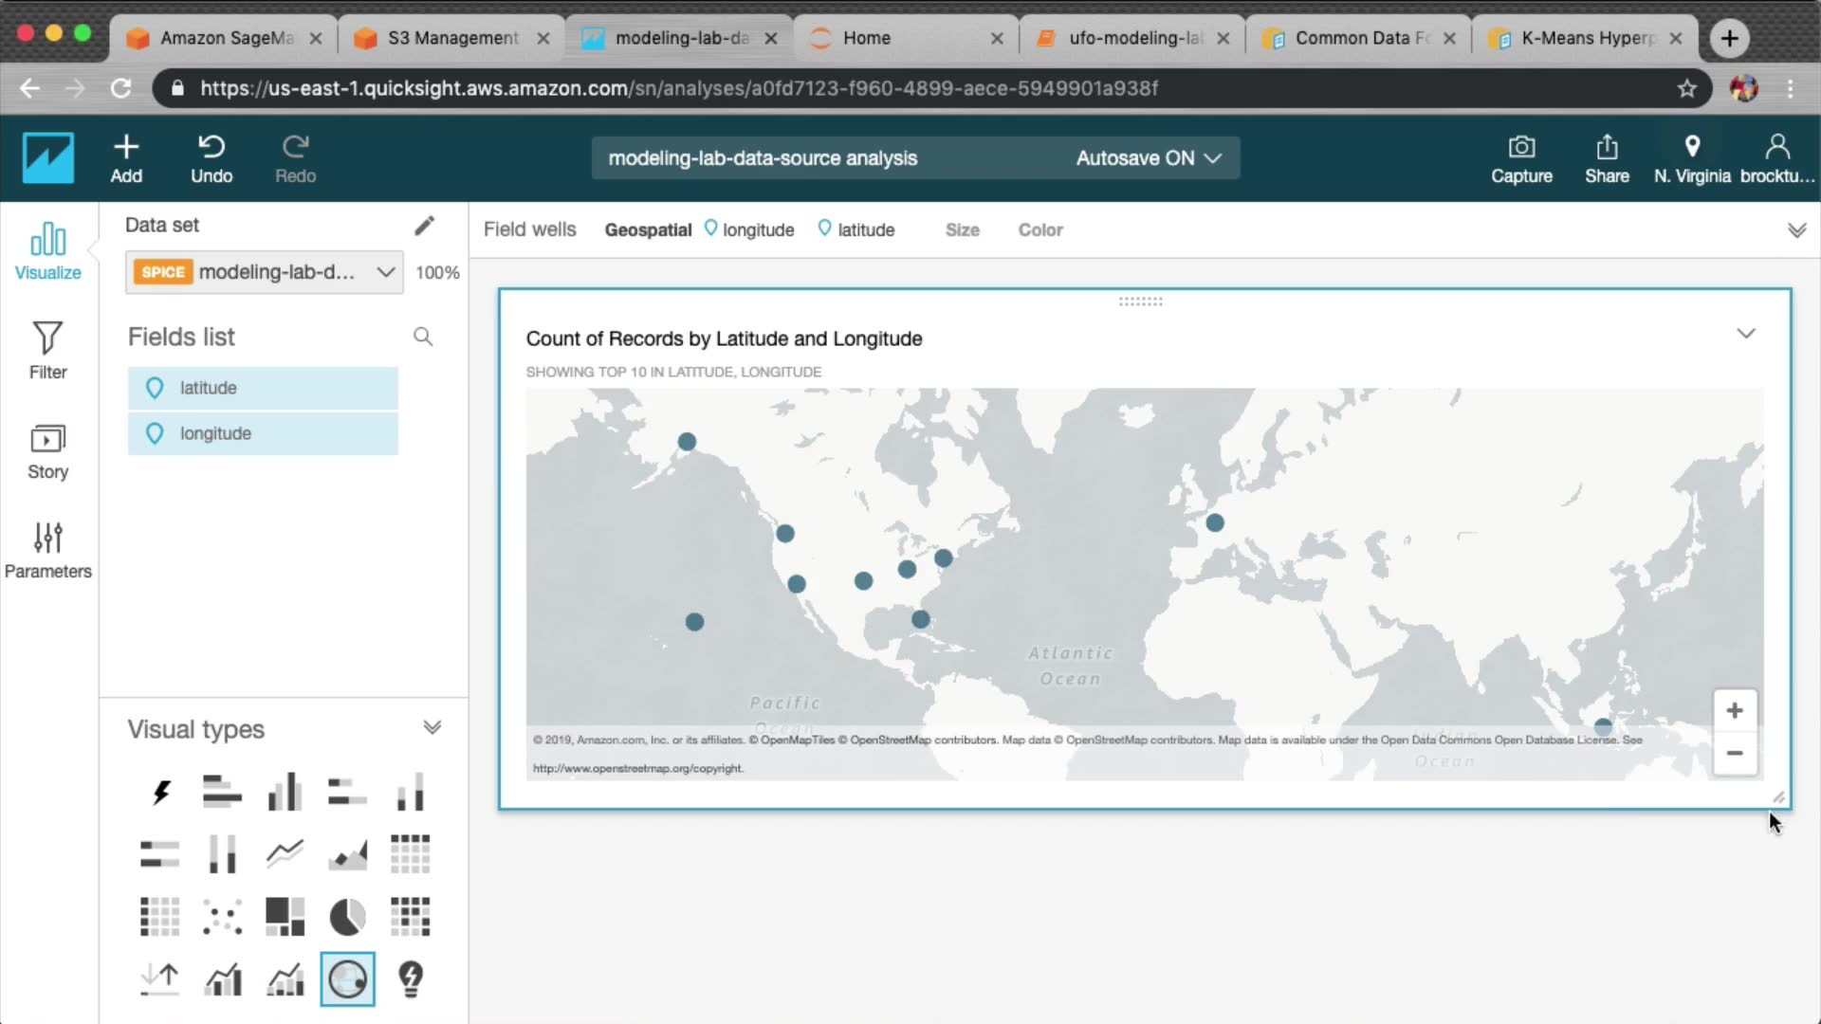Edit data set with pencil icon
The width and height of the screenshot is (1821, 1024).
click(x=424, y=226)
